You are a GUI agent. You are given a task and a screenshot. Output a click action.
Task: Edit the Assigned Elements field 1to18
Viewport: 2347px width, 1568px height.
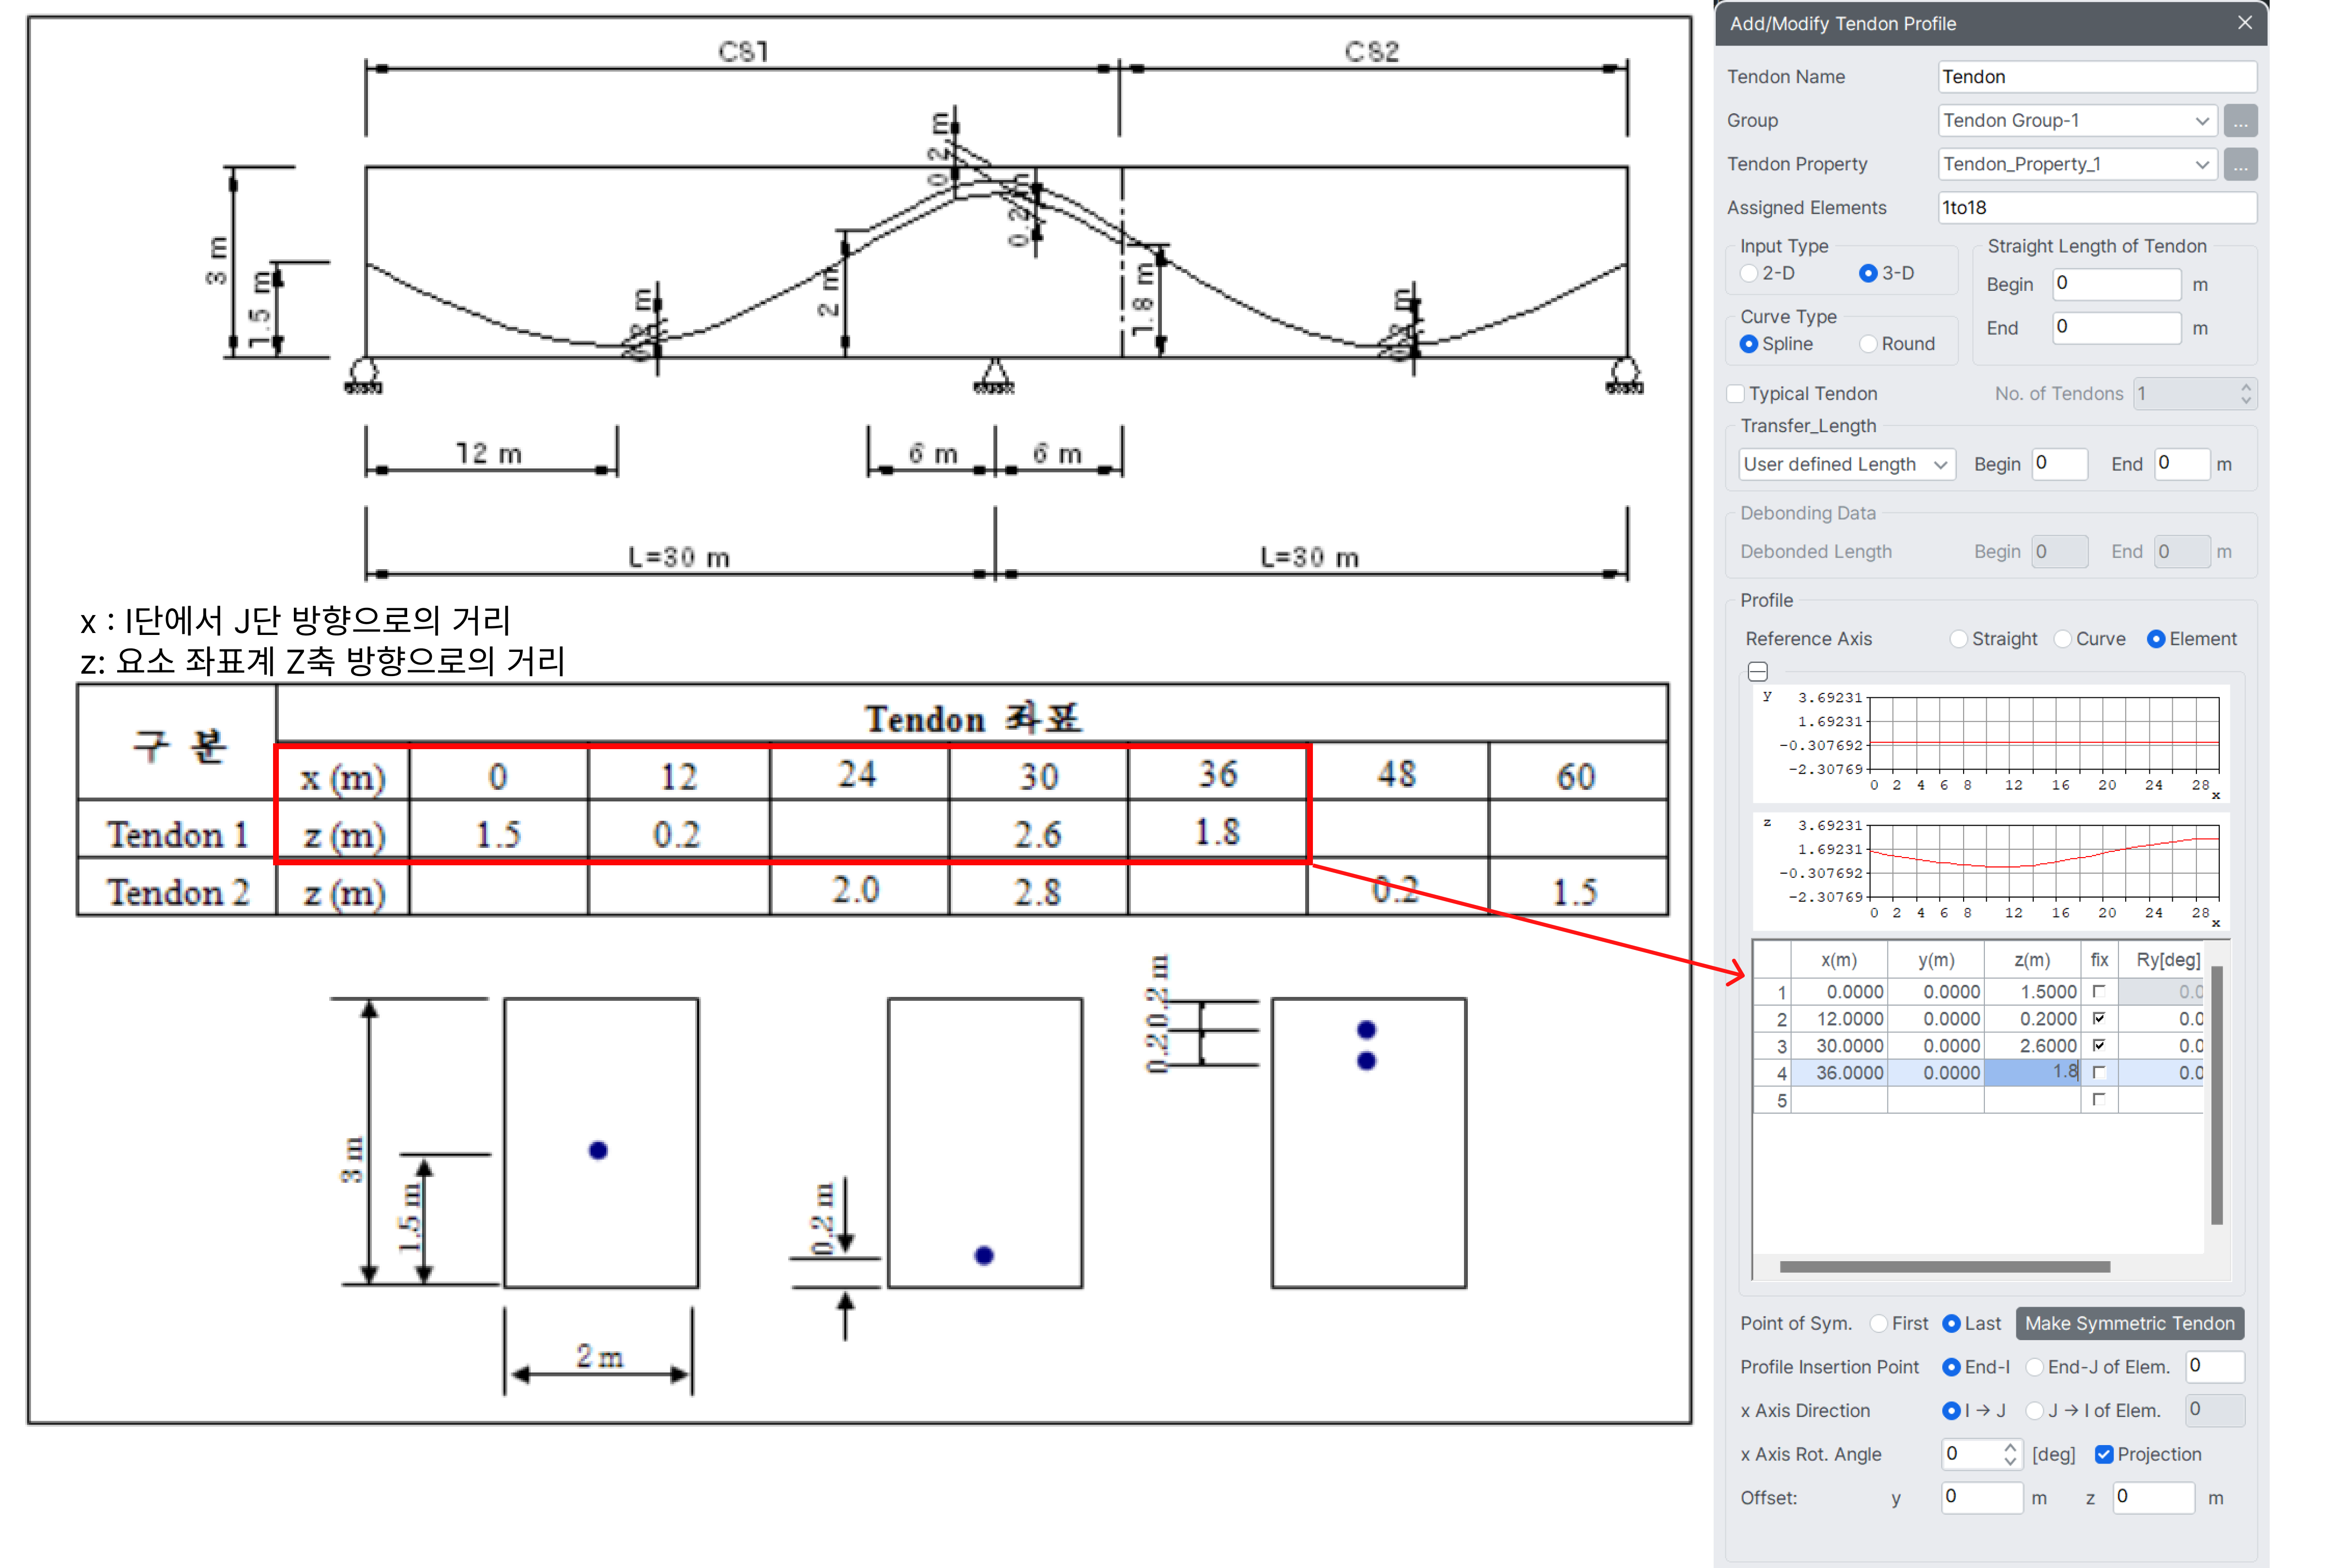coord(2097,208)
